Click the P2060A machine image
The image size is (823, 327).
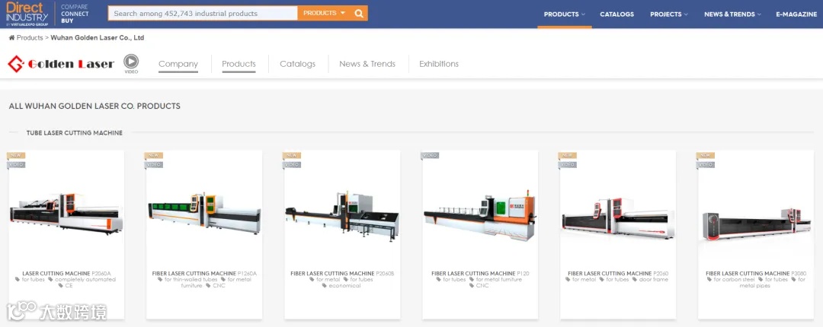point(66,213)
